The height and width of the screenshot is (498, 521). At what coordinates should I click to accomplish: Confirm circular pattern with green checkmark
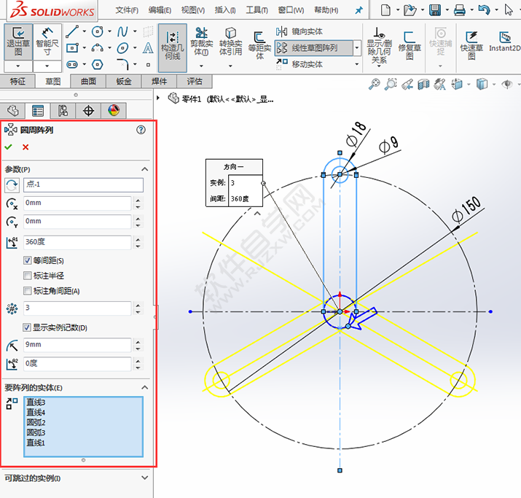click(x=8, y=147)
